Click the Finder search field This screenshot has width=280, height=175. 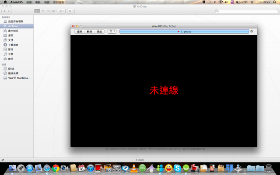click(247, 11)
